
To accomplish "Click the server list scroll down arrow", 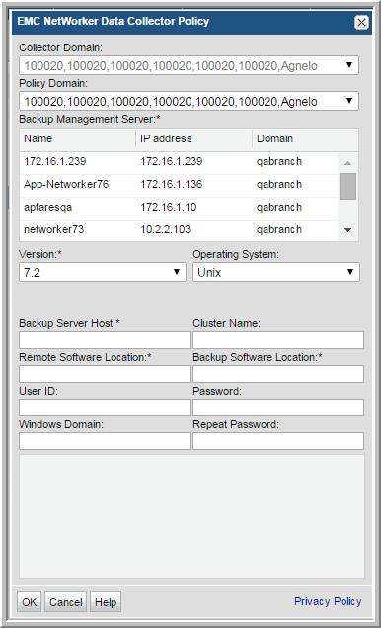I will pyautogui.click(x=347, y=230).
